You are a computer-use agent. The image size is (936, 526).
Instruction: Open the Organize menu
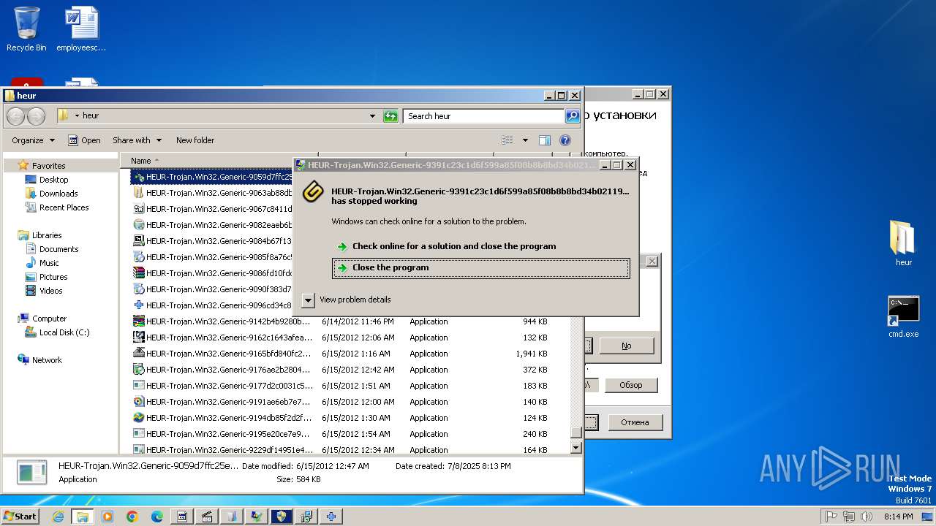[x=33, y=140]
